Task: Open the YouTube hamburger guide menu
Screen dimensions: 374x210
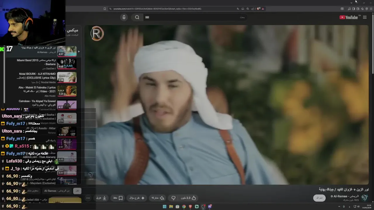Action: click(x=365, y=17)
